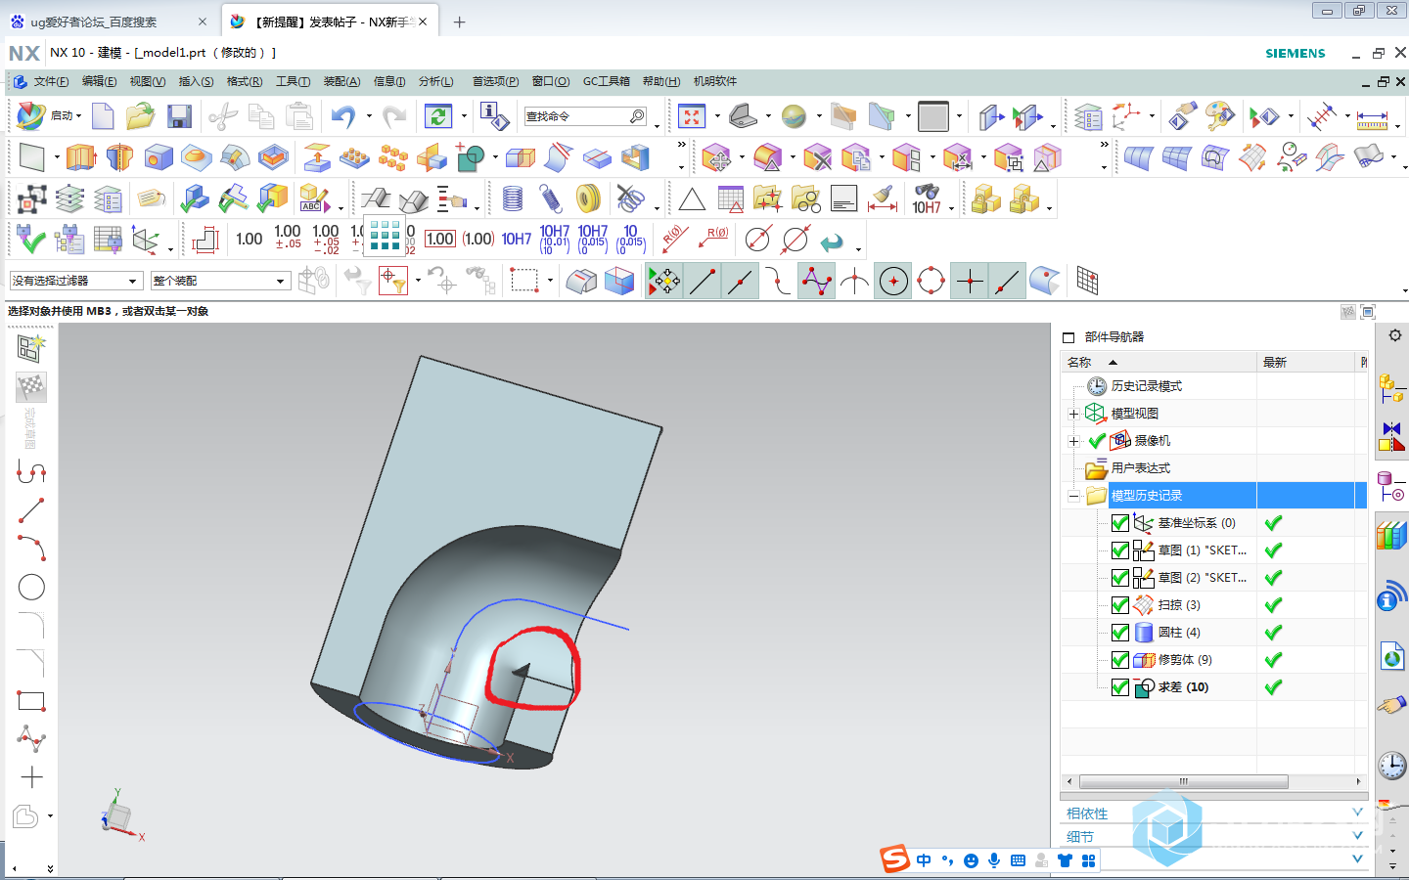This screenshot has height=880, width=1409.
Task: Expand the 模型视图 tree node
Action: point(1074,414)
